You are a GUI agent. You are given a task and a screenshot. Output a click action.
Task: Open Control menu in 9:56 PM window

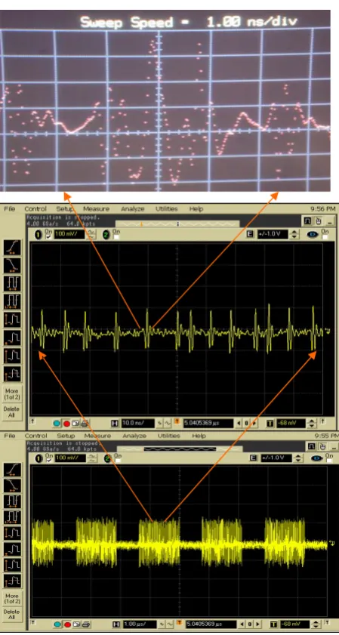click(35, 209)
